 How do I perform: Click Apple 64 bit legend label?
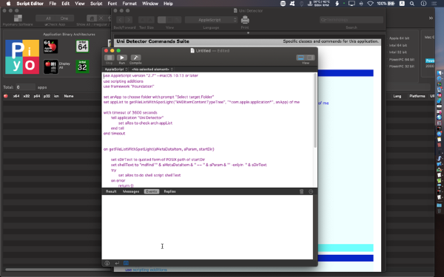pyautogui.click(x=399, y=38)
